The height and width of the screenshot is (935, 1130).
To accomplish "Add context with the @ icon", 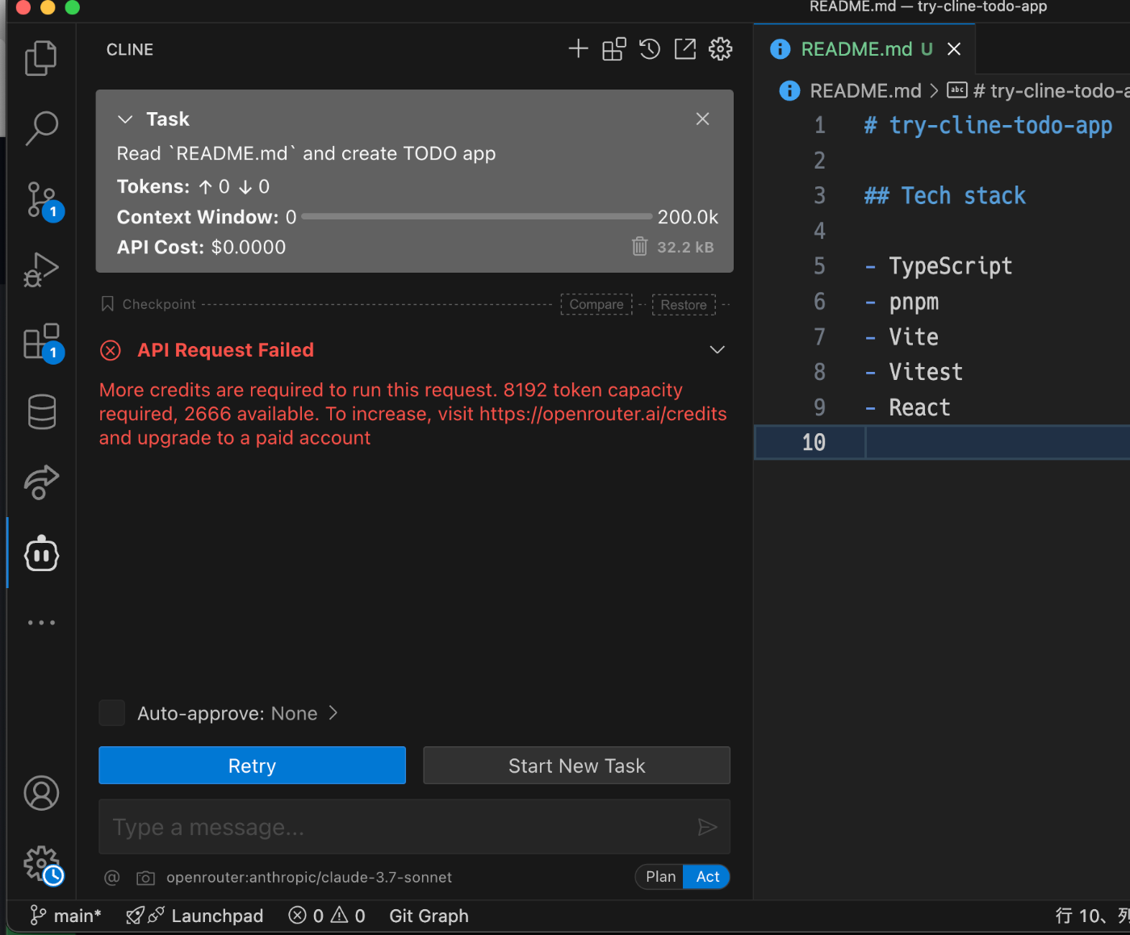I will [x=112, y=878].
